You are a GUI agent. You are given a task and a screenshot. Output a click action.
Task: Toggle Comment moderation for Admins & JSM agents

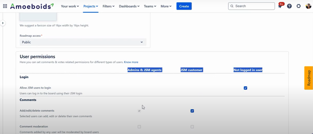point(139,127)
